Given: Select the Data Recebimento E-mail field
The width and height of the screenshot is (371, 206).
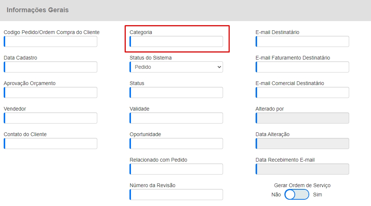Looking at the screenshot, I should [x=302, y=169].
